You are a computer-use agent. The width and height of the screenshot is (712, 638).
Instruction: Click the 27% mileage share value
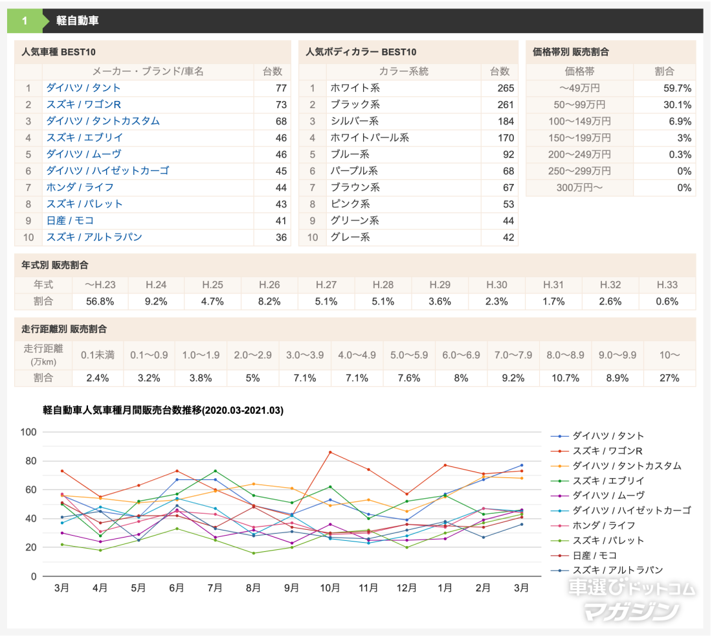tap(669, 378)
